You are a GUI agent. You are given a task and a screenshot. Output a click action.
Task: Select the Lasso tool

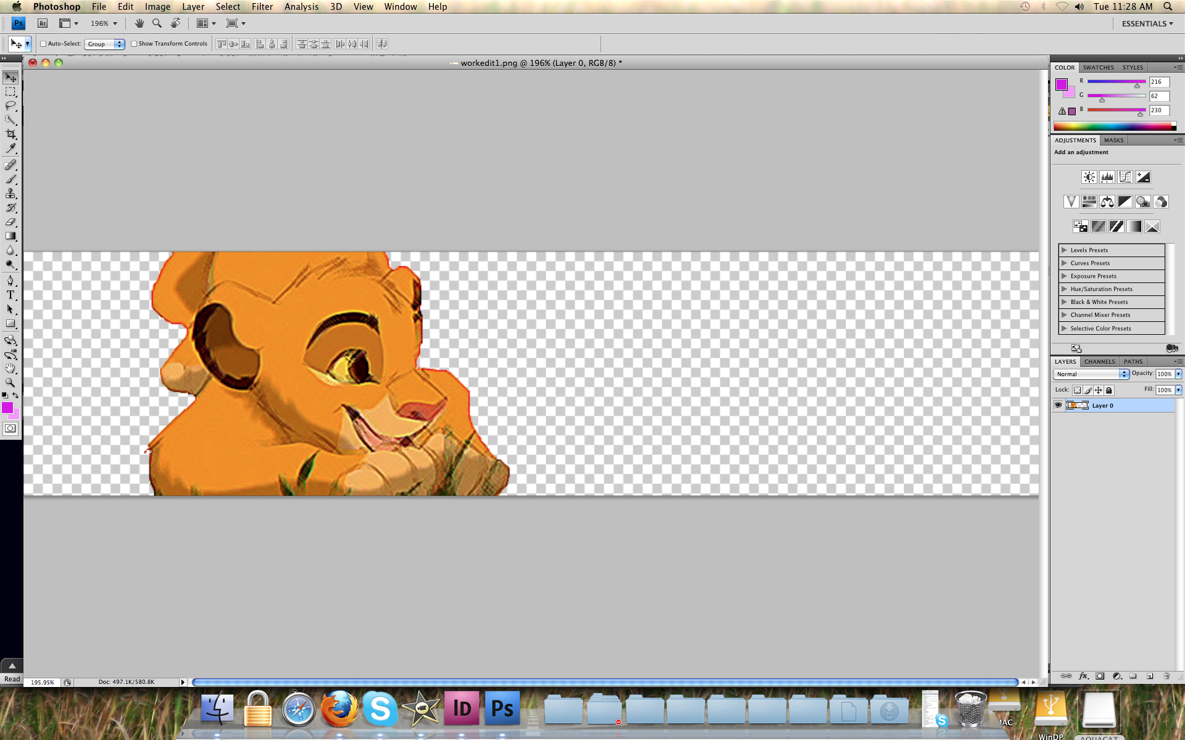(x=10, y=106)
